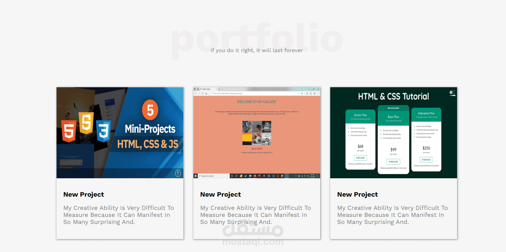Open the Welcome To My Gallery thumbnail
This screenshot has height=252, width=506.
(x=257, y=133)
